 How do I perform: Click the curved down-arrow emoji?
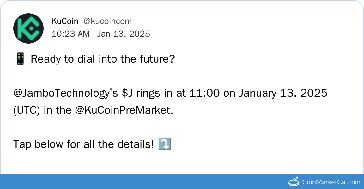[x=165, y=144]
